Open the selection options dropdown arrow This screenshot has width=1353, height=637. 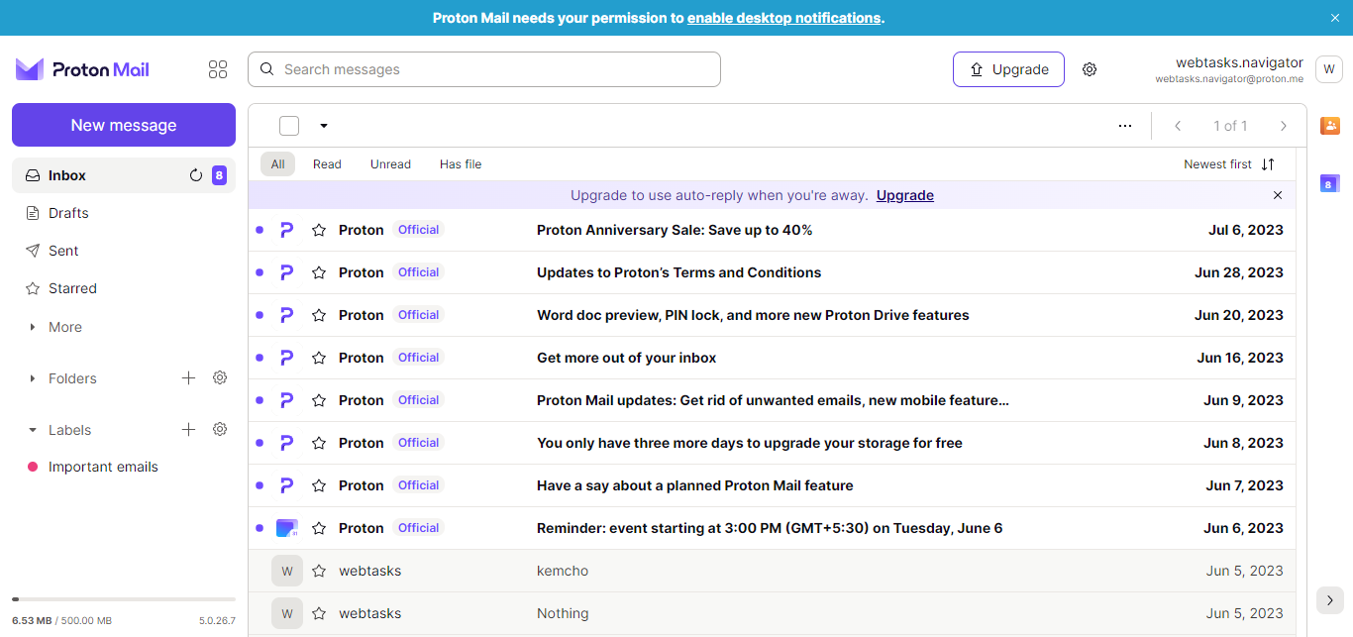pos(323,126)
